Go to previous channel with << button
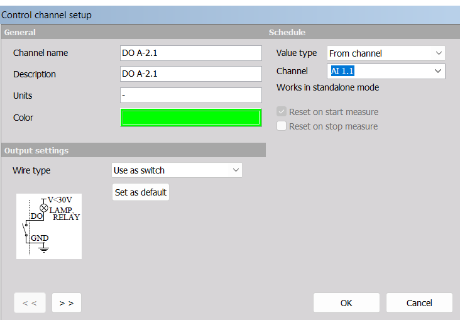460x320 pixels. pyautogui.click(x=30, y=303)
